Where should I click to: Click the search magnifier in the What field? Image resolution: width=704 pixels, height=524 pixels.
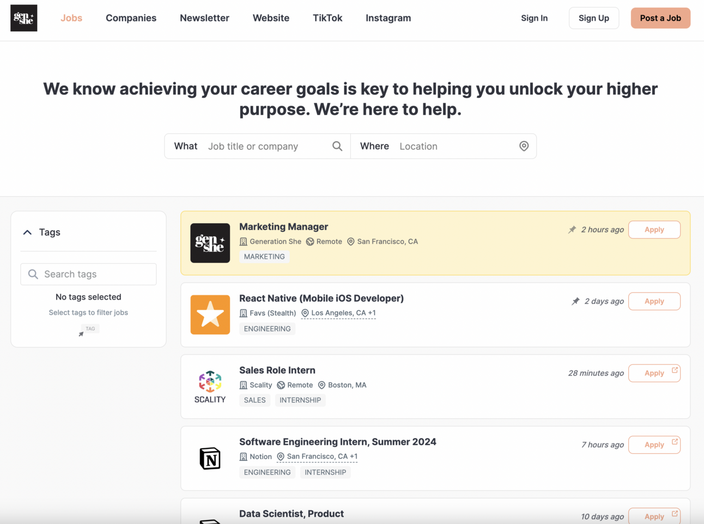(337, 146)
